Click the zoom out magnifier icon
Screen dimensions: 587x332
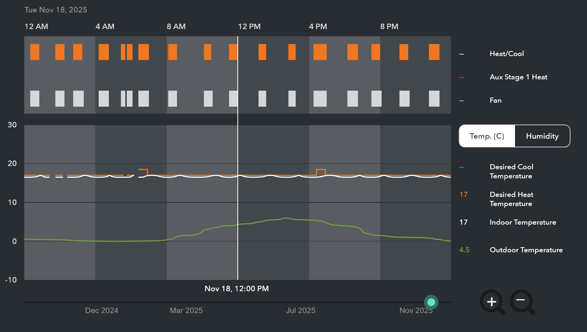[x=521, y=301]
